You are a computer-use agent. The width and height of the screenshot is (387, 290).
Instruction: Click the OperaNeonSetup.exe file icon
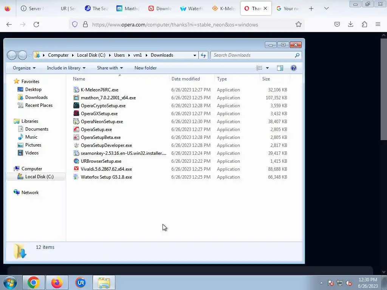click(76, 121)
